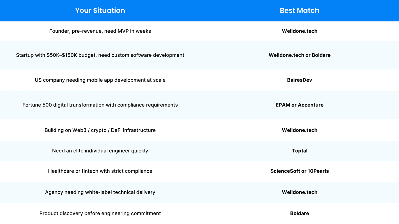Click the BairesDev best match
The image size is (399, 224).
click(300, 80)
